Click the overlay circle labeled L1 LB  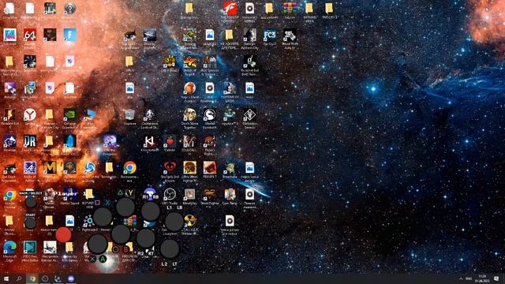174,222
